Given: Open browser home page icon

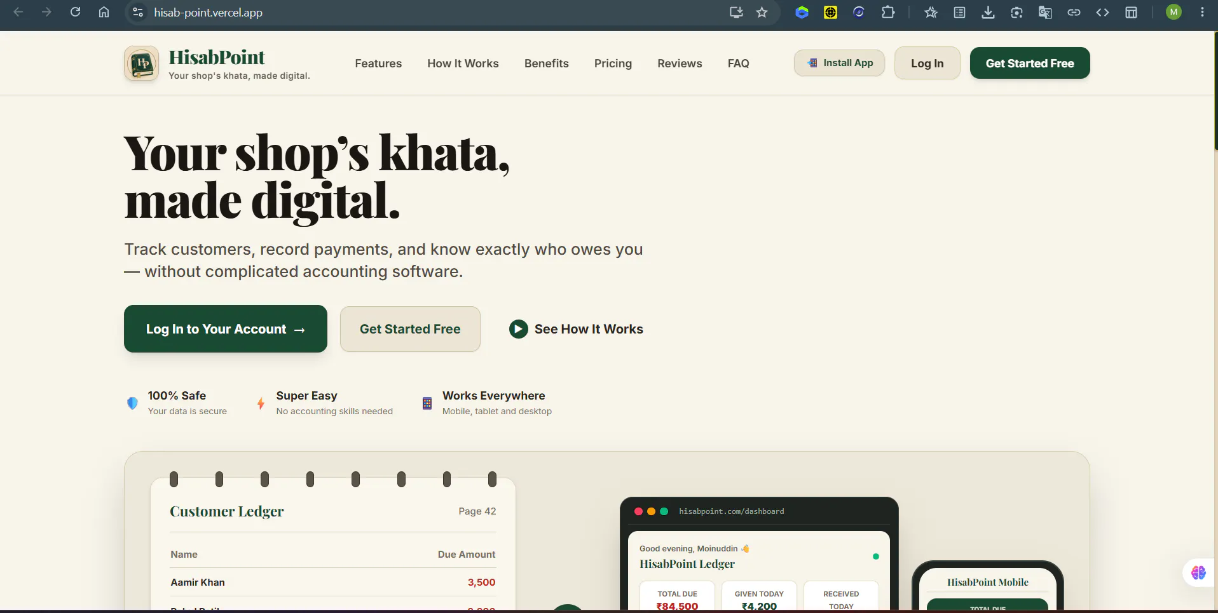Looking at the screenshot, I should [104, 12].
